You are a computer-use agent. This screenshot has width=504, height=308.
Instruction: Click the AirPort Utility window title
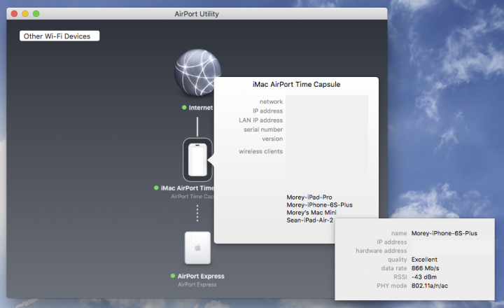click(x=197, y=14)
